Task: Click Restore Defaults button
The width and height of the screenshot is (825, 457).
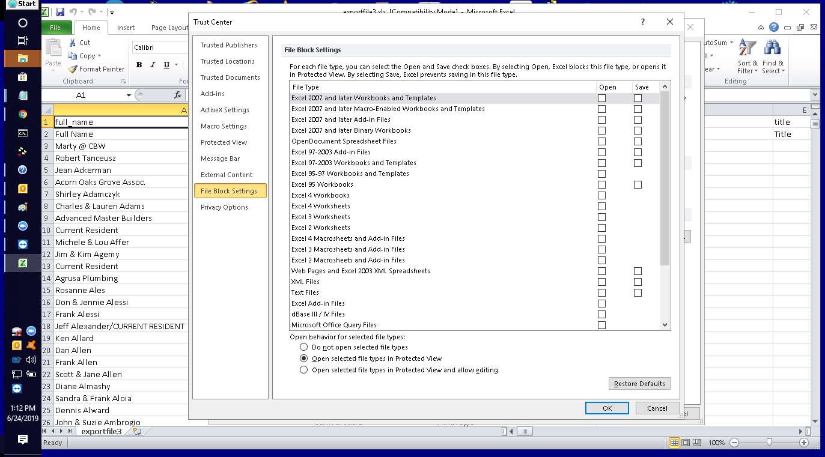Action: [639, 384]
